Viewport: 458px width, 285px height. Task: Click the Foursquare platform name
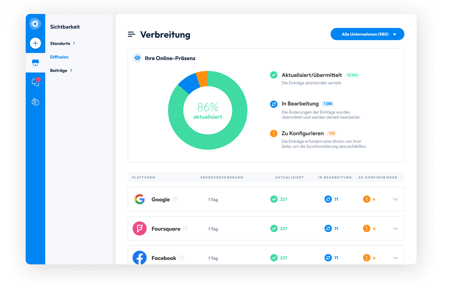[166, 229]
